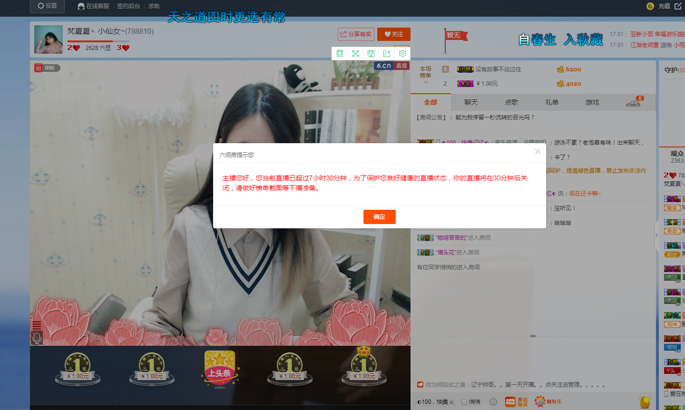The image size is (685, 410).
Task: Click the red menu lines icon above microphone
Action: pos(37,325)
